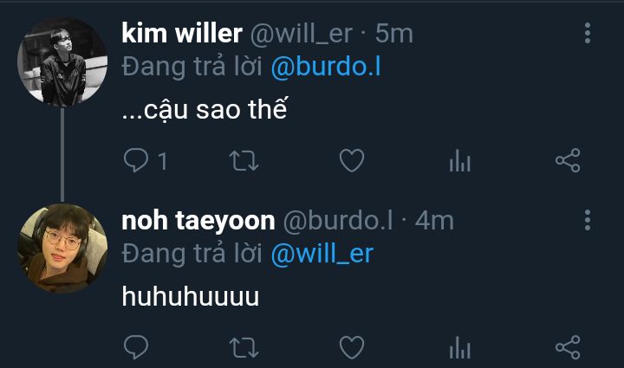This screenshot has width=624, height=368.
Task: Reply to kim willer's tweet
Action: coord(136,160)
